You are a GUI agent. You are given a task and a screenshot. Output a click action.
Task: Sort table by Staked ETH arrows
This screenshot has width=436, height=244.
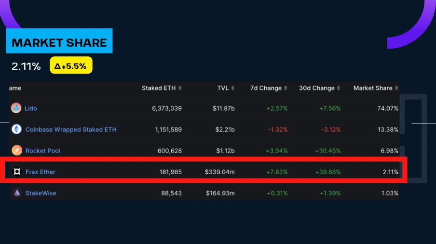pos(180,88)
